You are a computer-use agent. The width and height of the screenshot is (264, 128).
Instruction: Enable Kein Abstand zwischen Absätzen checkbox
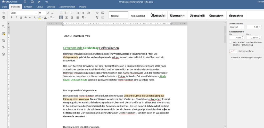point(230,42)
